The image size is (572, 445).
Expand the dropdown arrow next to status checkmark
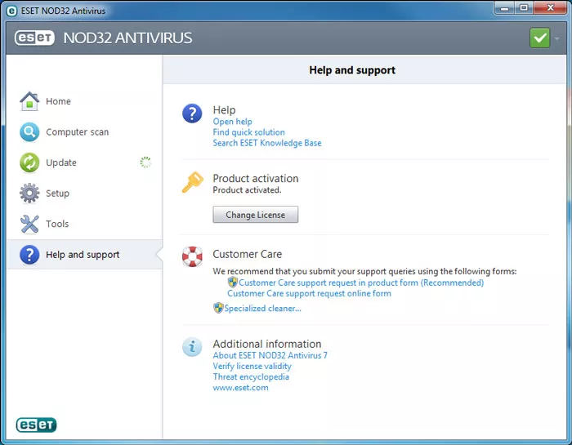(557, 38)
